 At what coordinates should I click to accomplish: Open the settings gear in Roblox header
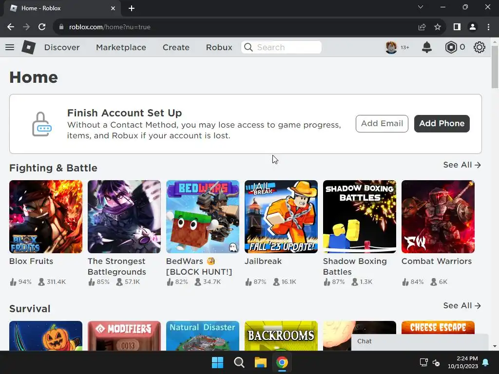[480, 47]
